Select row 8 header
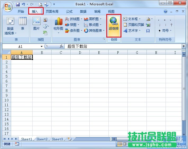Viewport: 188px width, 149px height. tap(7, 91)
